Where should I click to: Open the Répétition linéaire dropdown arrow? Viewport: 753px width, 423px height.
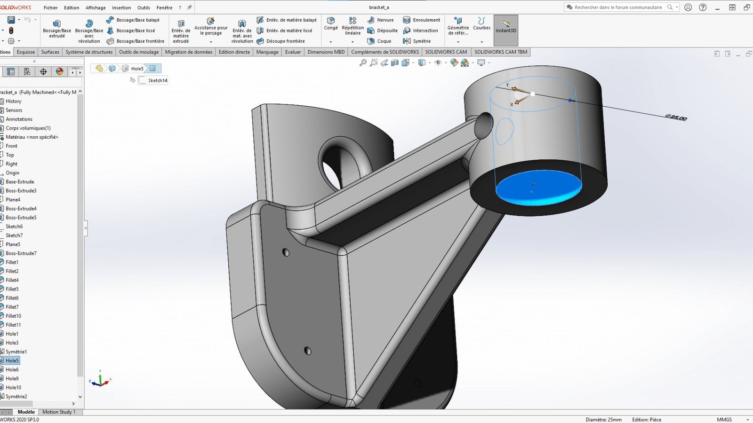pos(352,42)
